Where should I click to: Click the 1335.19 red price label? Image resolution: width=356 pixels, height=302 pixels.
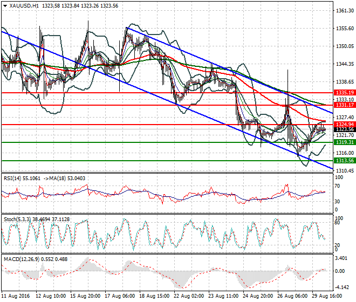pyautogui.click(x=345, y=93)
